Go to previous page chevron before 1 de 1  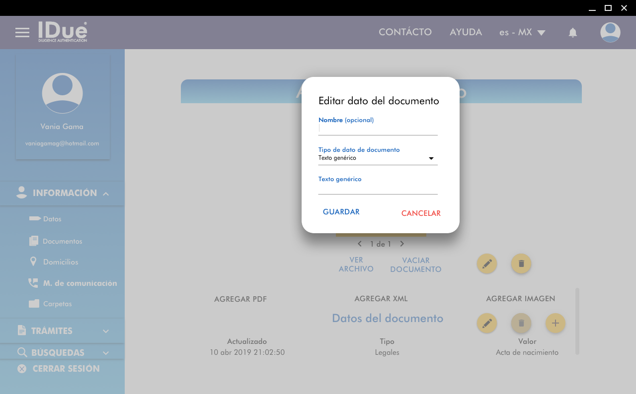point(360,244)
